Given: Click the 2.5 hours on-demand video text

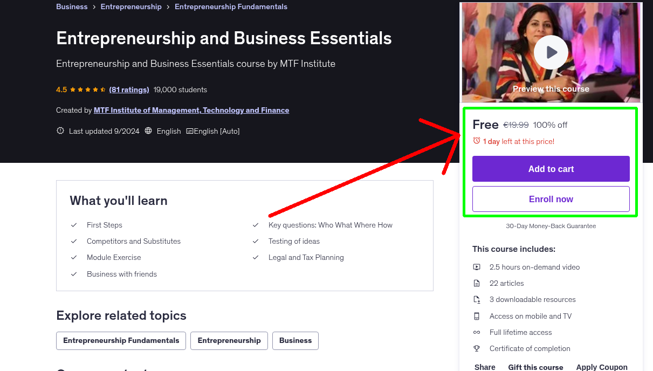Looking at the screenshot, I should (534, 267).
